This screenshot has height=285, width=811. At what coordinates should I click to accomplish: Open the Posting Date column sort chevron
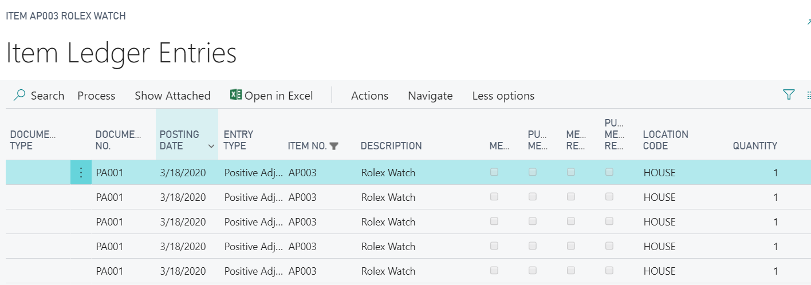point(211,147)
